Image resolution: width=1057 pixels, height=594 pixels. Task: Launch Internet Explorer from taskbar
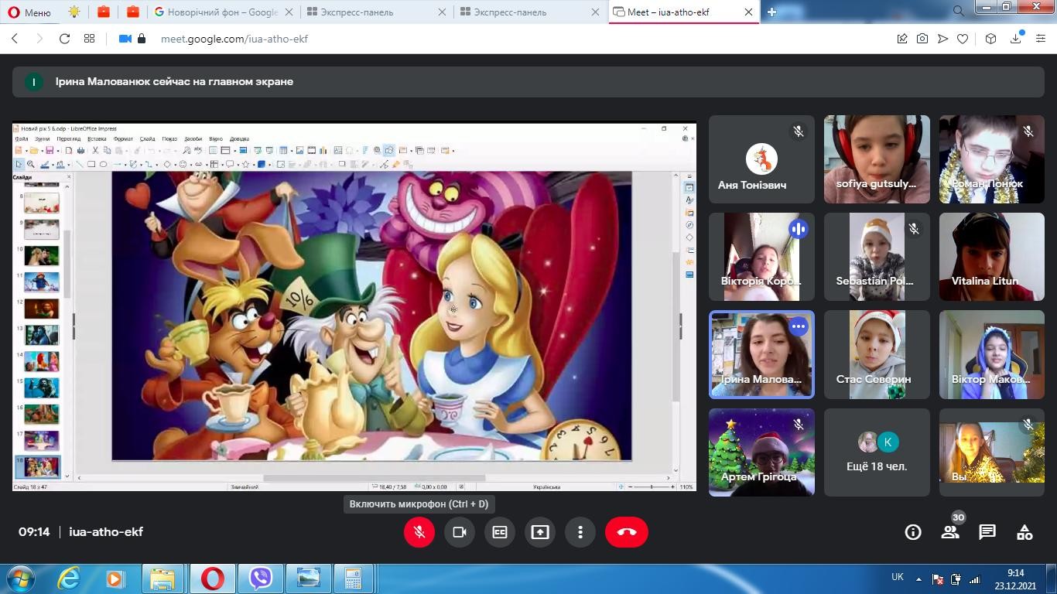click(69, 579)
